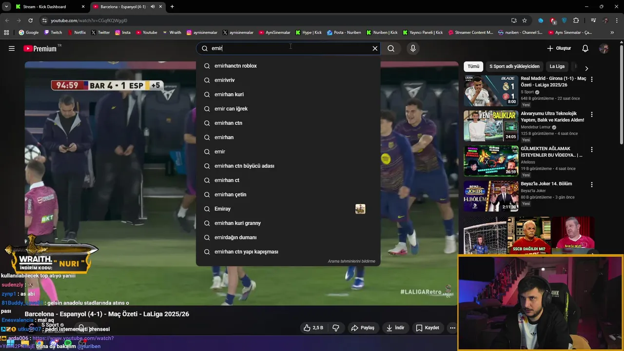Choose suggestion 'emirhan kuri'
This screenshot has height=351, width=624.
[x=288, y=95]
